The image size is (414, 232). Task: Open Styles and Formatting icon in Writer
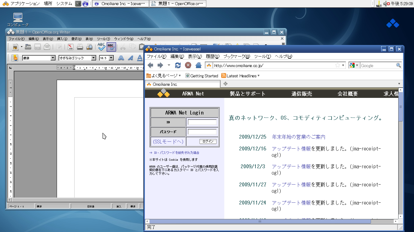point(15,58)
